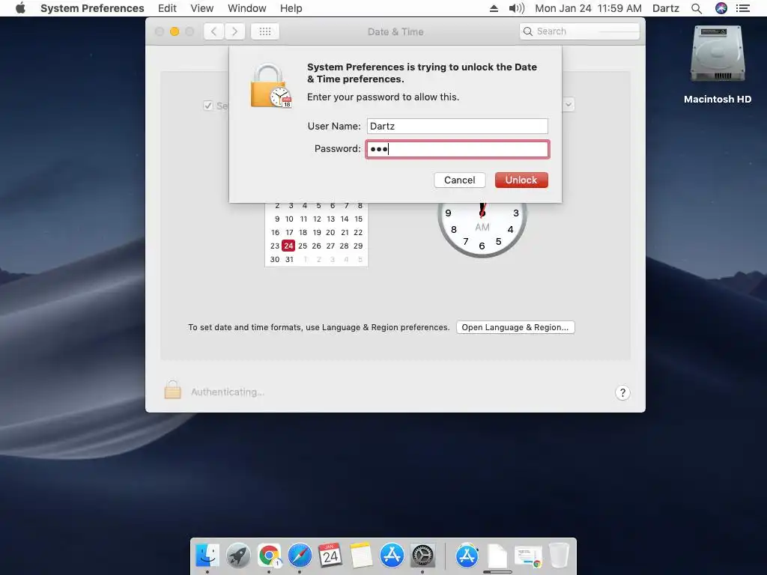Open the help question mark button
Image resolution: width=767 pixels, height=575 pixels.
[x=622, y=392]
